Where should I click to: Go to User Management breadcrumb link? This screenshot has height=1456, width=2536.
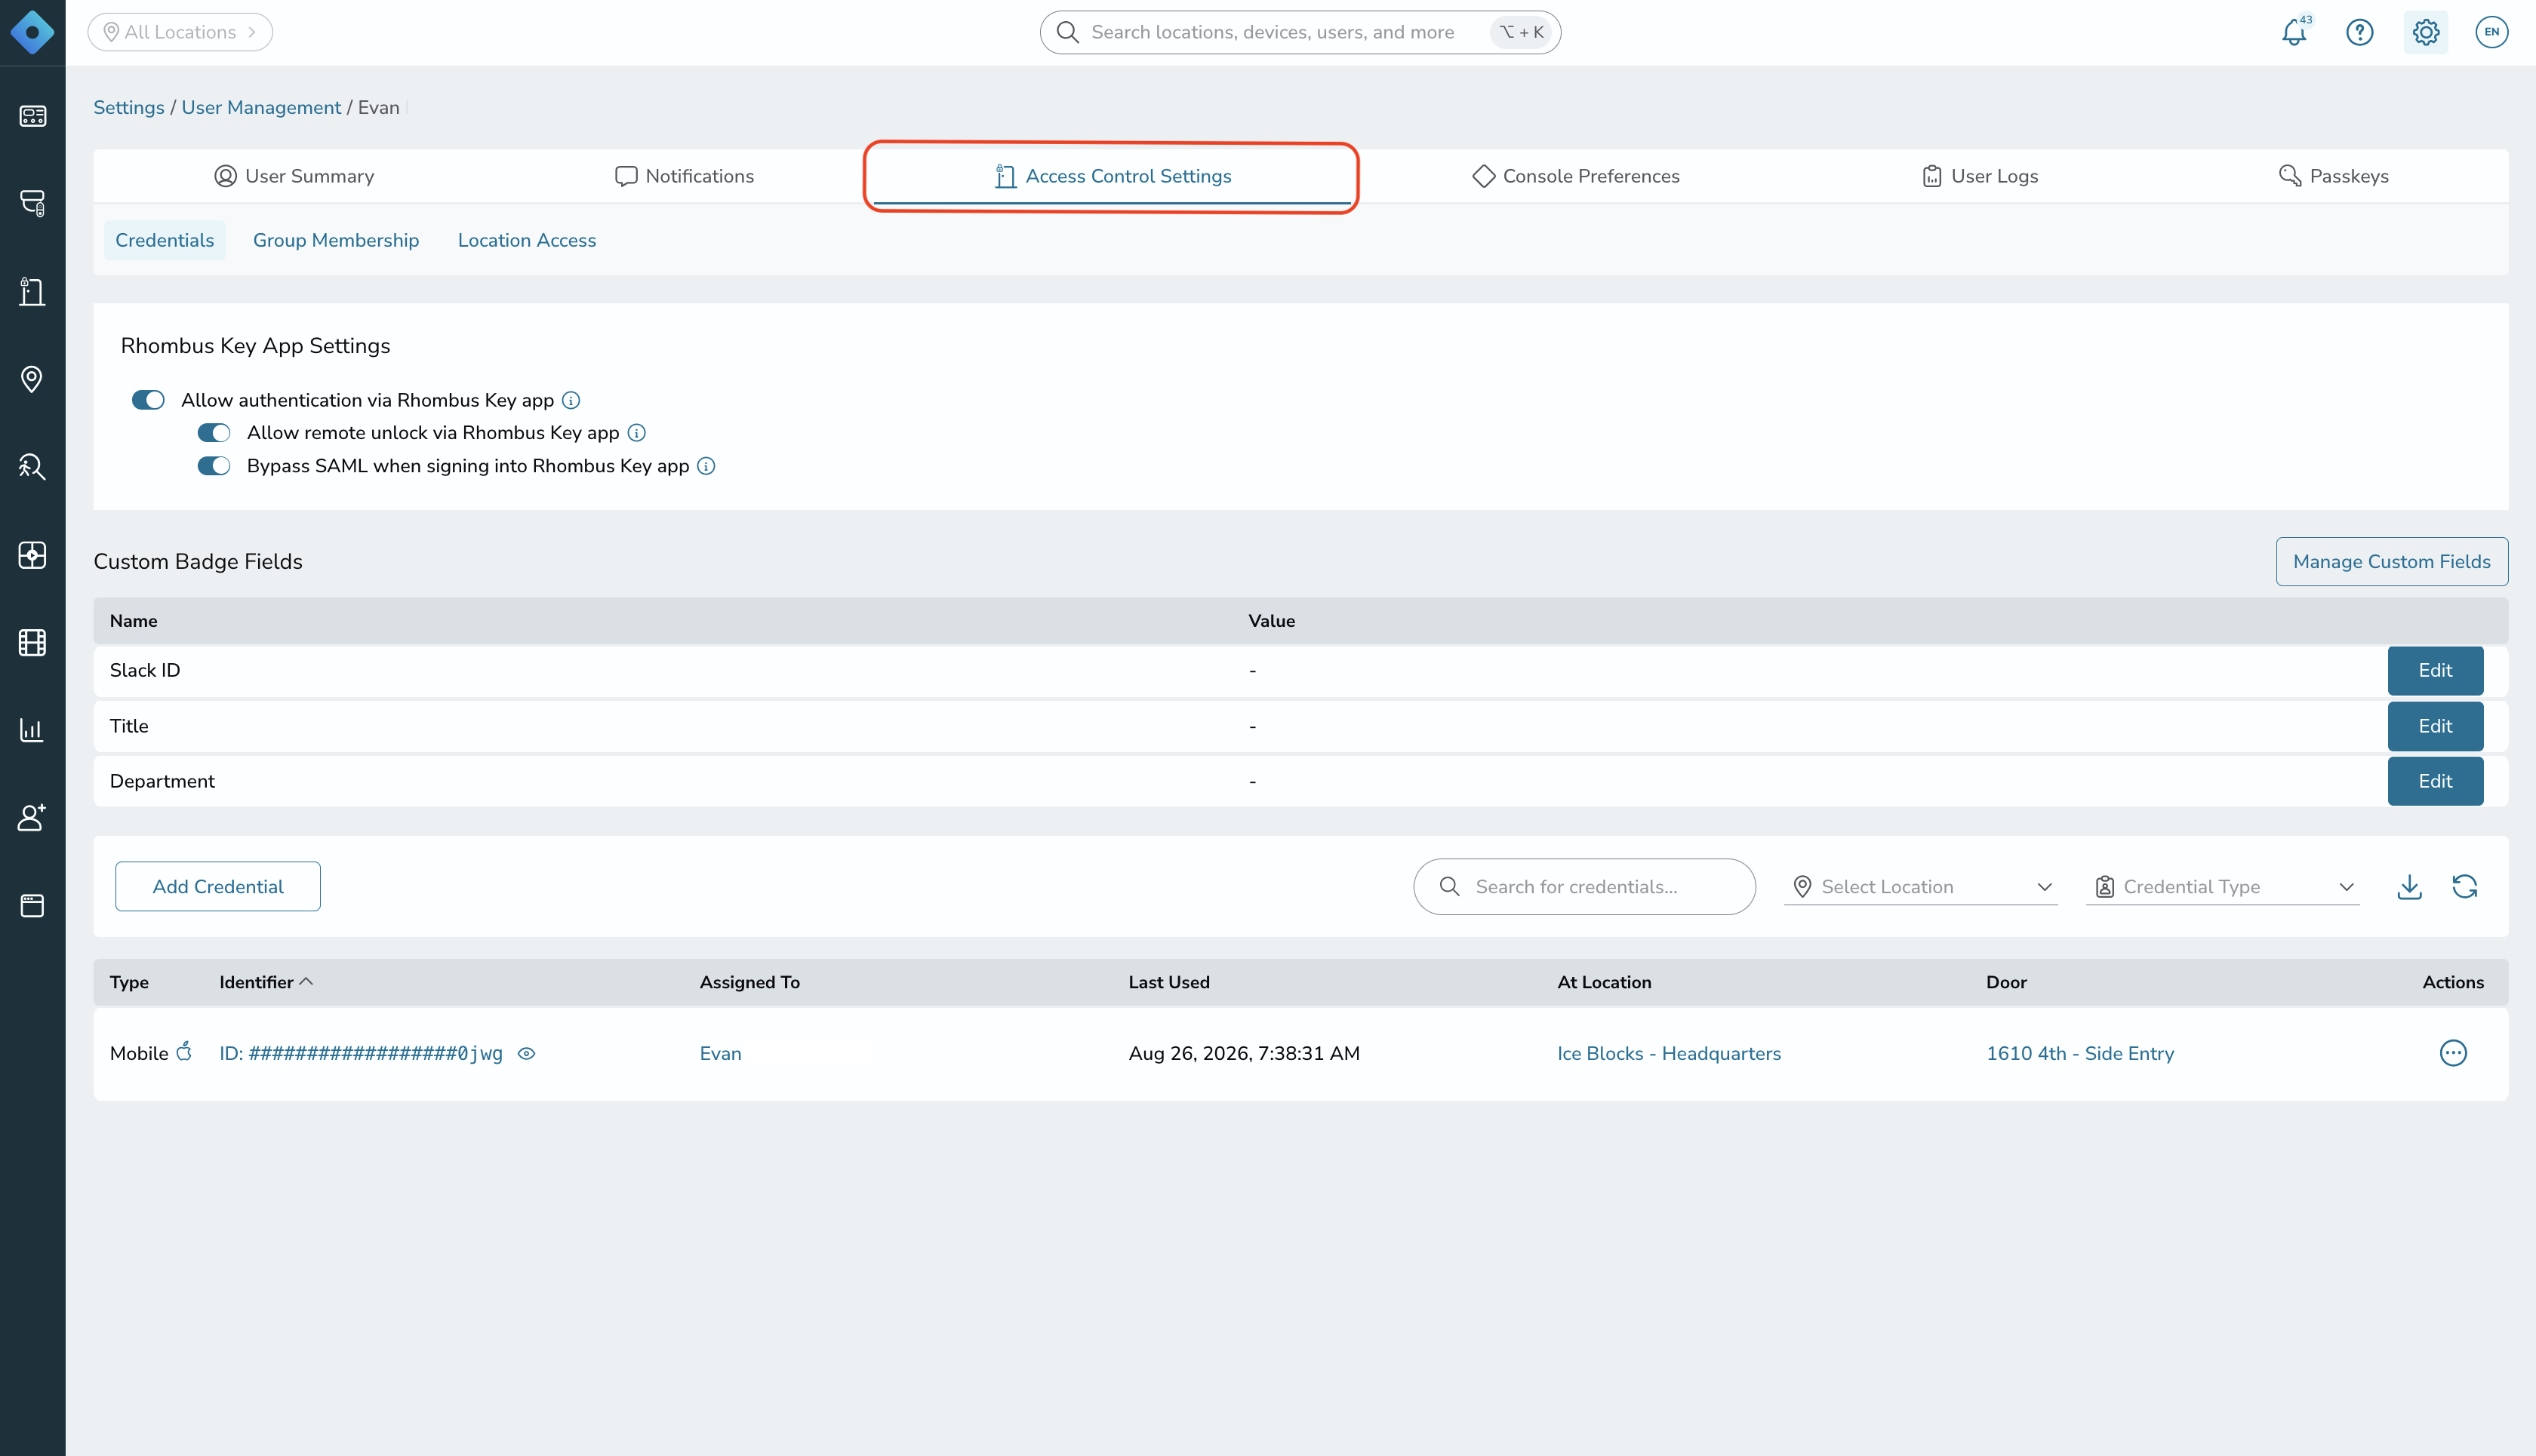coord(261,107)
